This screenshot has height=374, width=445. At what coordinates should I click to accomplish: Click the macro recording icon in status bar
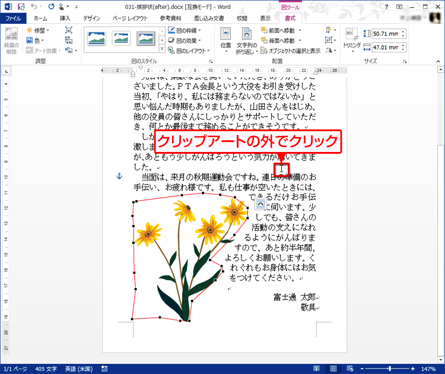click(x=104, y=369)
